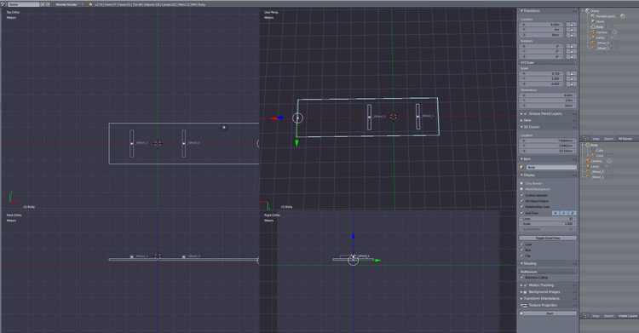Edit the Scale X field
This screenshot has height=333, width=639.
[541, 74]
